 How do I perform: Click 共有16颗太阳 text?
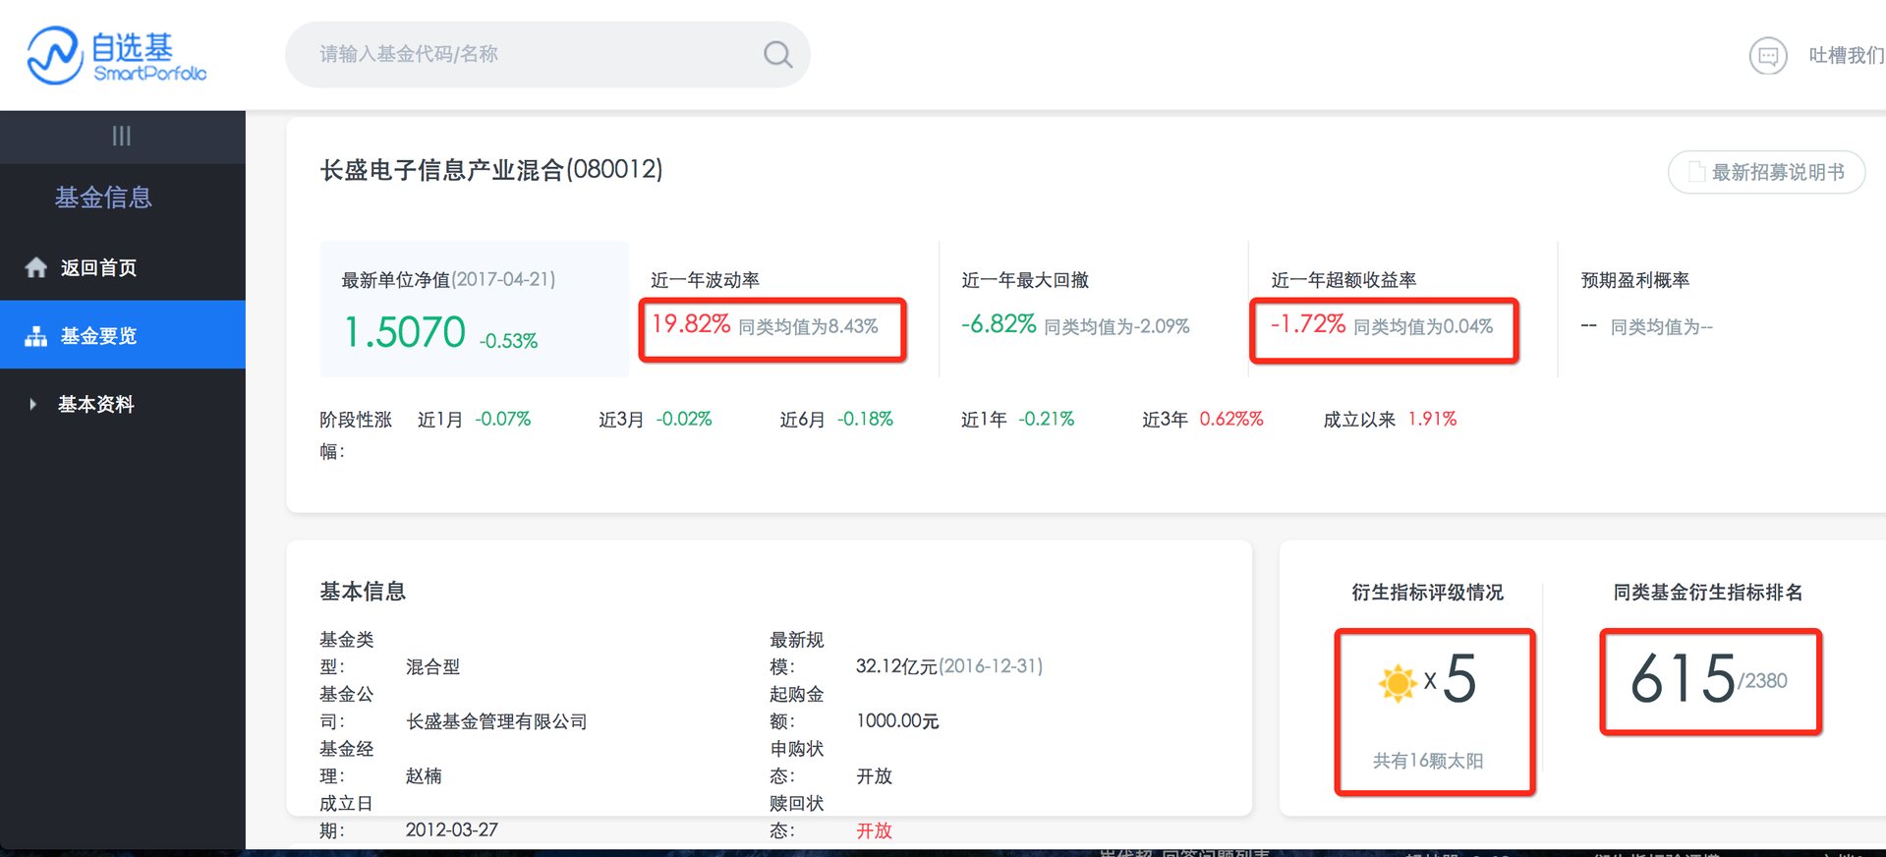(1428, 761)
